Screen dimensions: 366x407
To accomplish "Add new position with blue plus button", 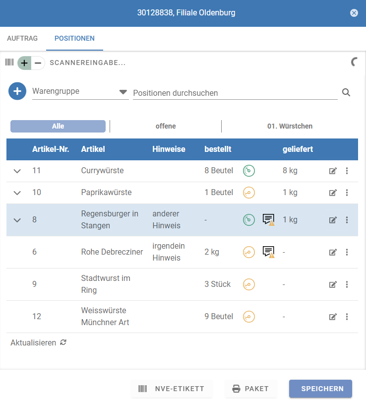I will pyautogui.click(x=17, y=91).
